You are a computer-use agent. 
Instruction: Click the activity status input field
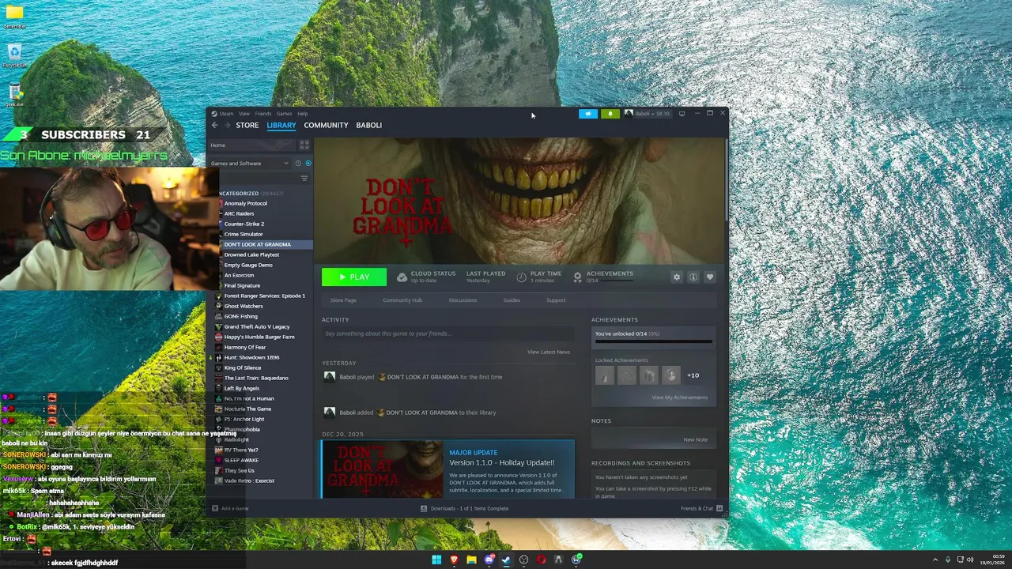tap(447, 333)
